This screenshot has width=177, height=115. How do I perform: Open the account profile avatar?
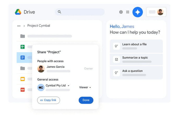point(160,12)
